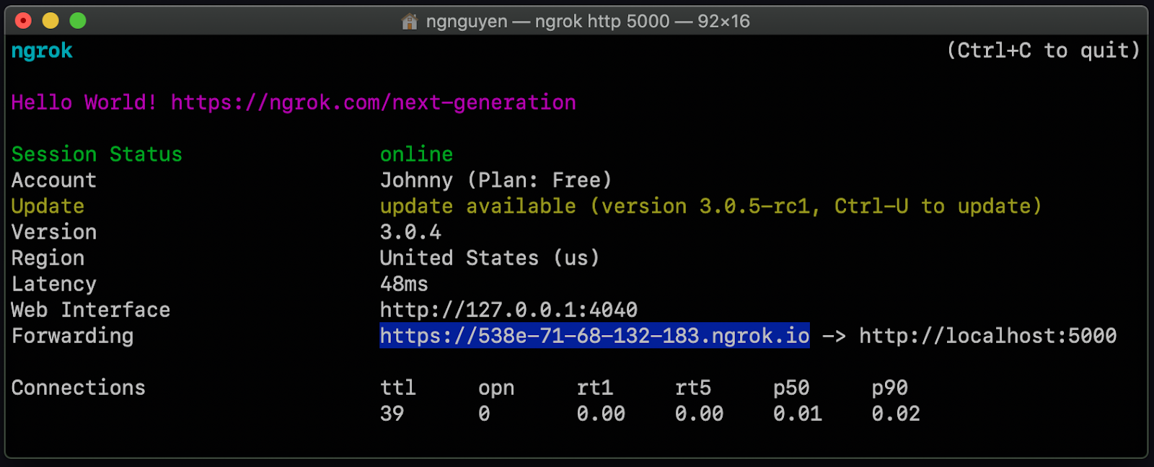Click the 'Hello World!' text
This screenshot has width=1154, height=467.
pos(84,102)
